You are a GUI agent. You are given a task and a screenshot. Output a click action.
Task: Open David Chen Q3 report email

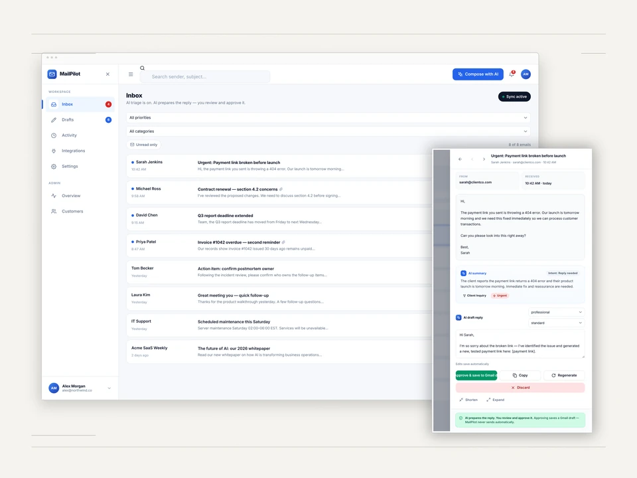point(279,219)
